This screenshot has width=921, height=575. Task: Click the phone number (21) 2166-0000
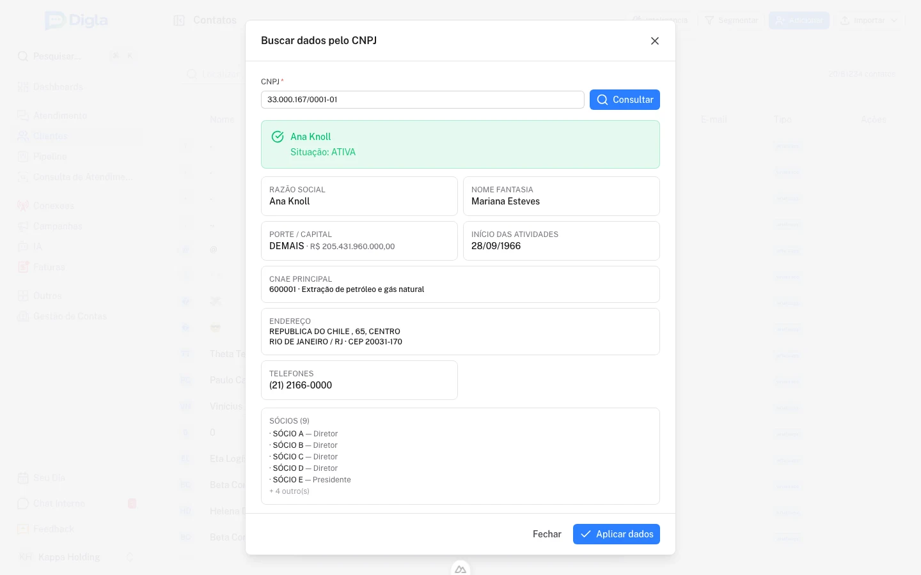pos(301,385)
